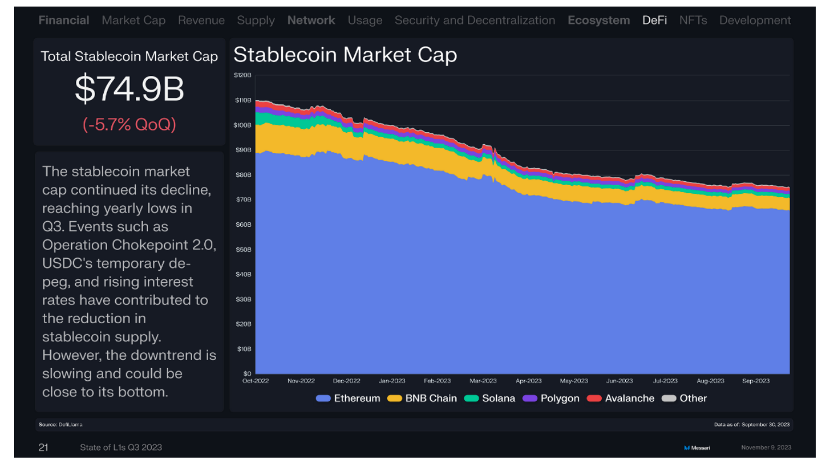Click the Jun-2023 x-axis label
This screenshot has width=831, height=474.
620,381
